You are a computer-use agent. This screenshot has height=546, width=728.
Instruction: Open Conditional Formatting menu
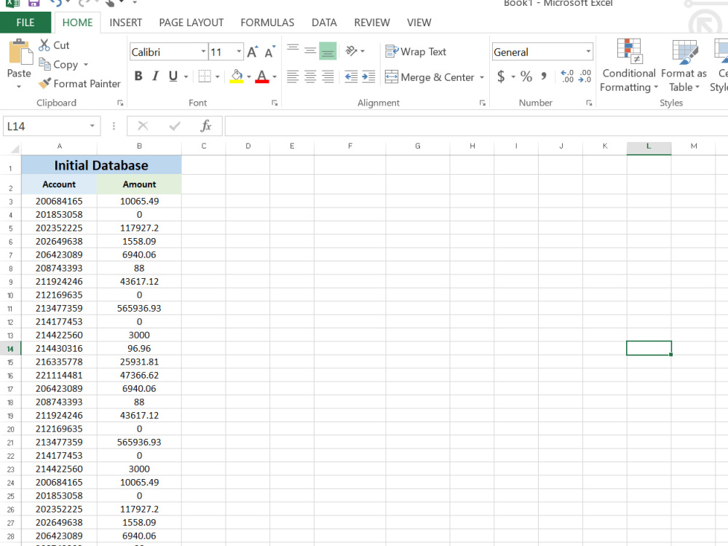629,66
